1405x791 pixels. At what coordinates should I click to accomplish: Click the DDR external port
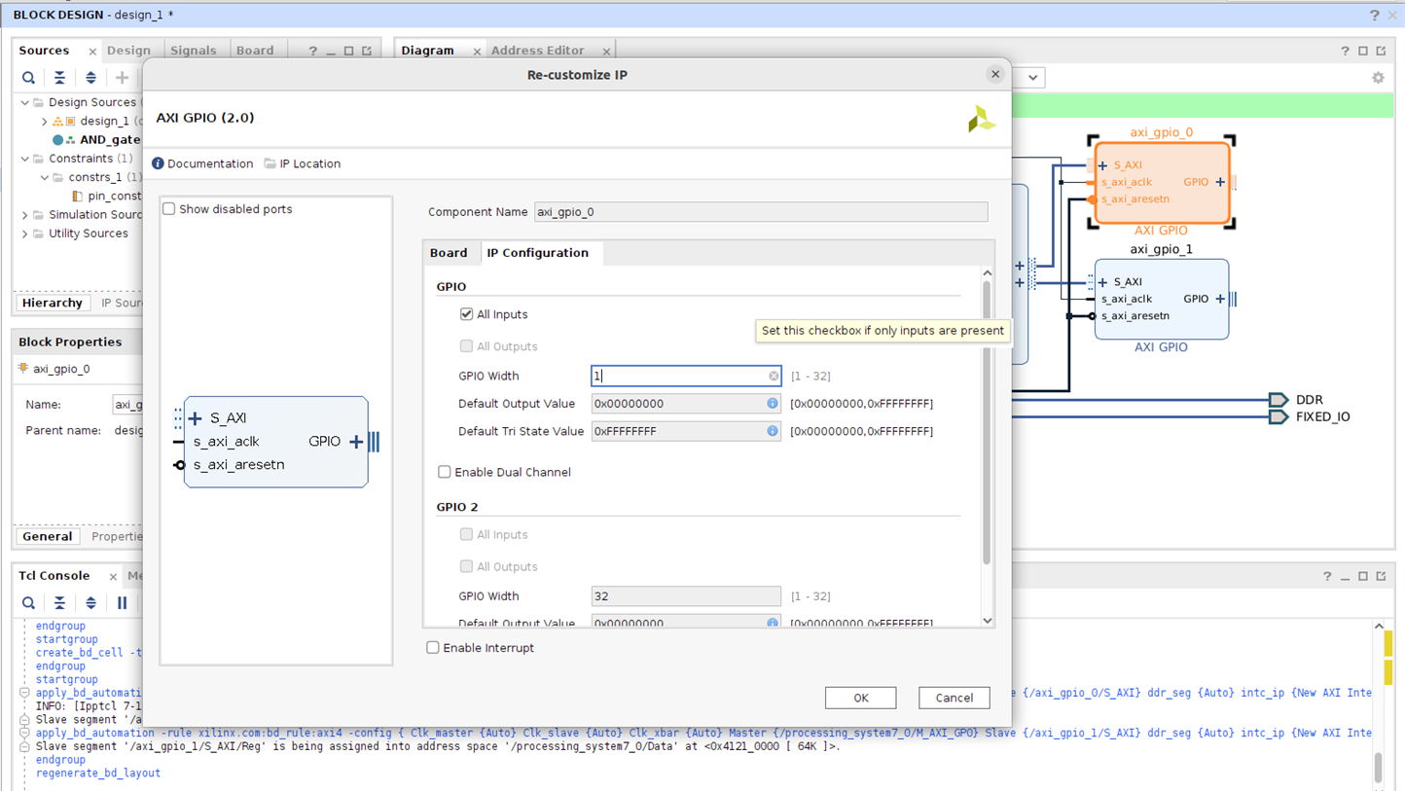click(x=1278, y=400)
